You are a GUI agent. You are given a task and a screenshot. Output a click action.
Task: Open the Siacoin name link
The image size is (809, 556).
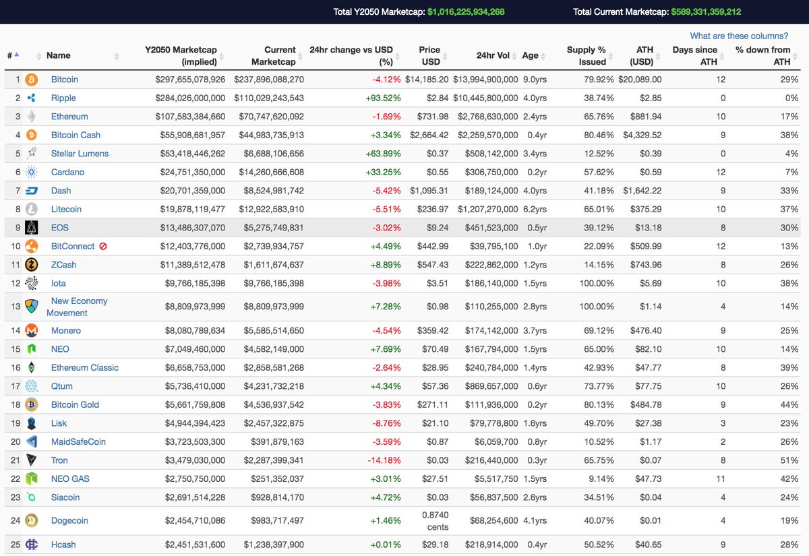pyautogui.click(x=65, y=497)
